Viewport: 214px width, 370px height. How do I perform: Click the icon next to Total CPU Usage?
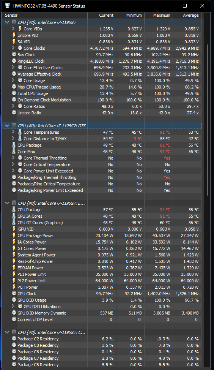(14, 93)
